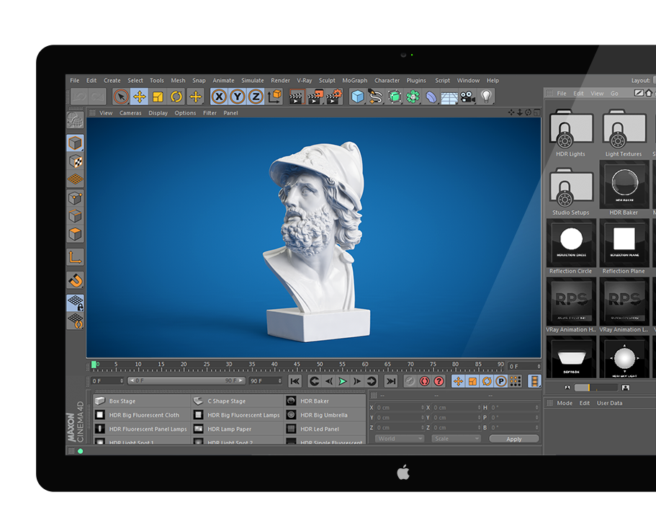Switch the coordinate system icon

point(274,97)
